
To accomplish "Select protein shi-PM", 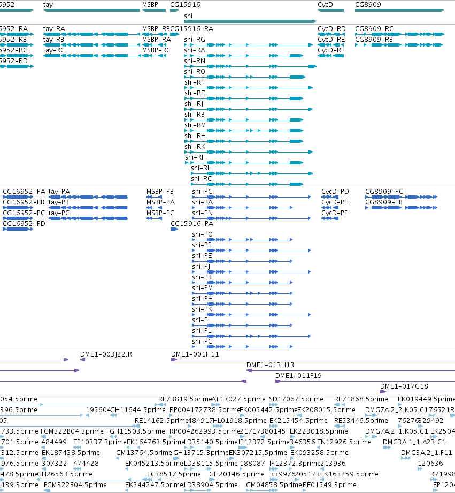I will point(203,287).
